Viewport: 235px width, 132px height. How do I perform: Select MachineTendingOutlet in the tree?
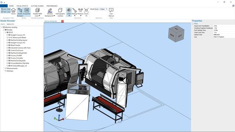(x=18, y=53)
